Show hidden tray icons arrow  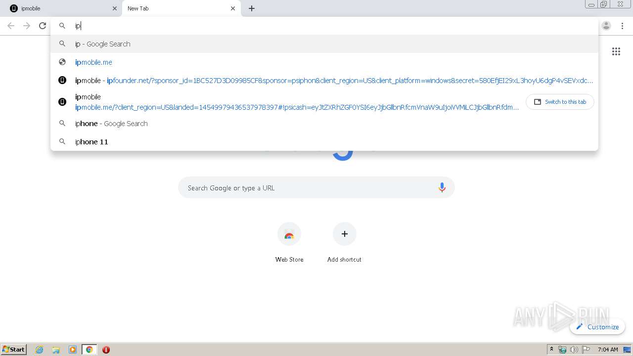click(551, 350)
